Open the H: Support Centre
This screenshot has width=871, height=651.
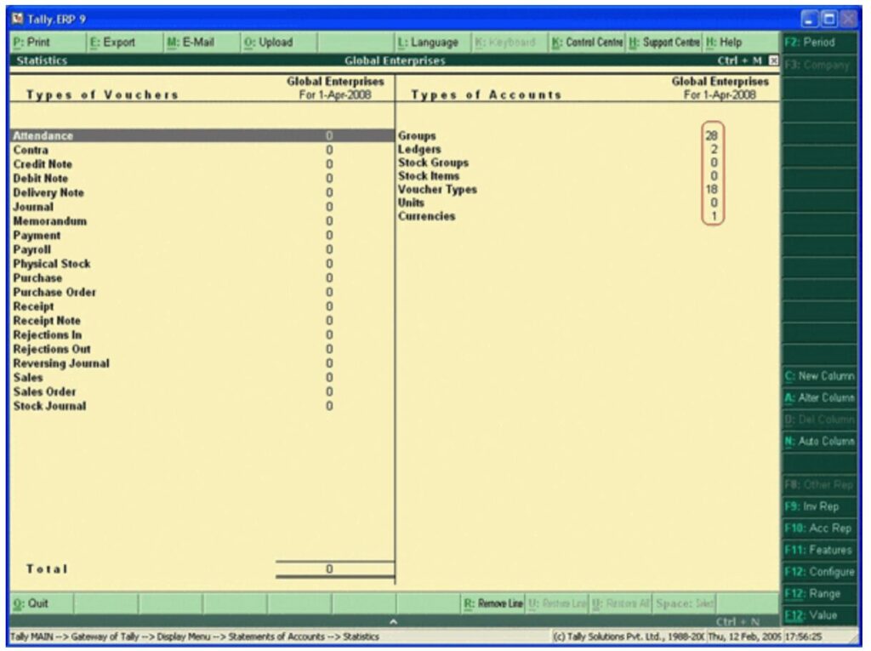[x=663, y=43]
